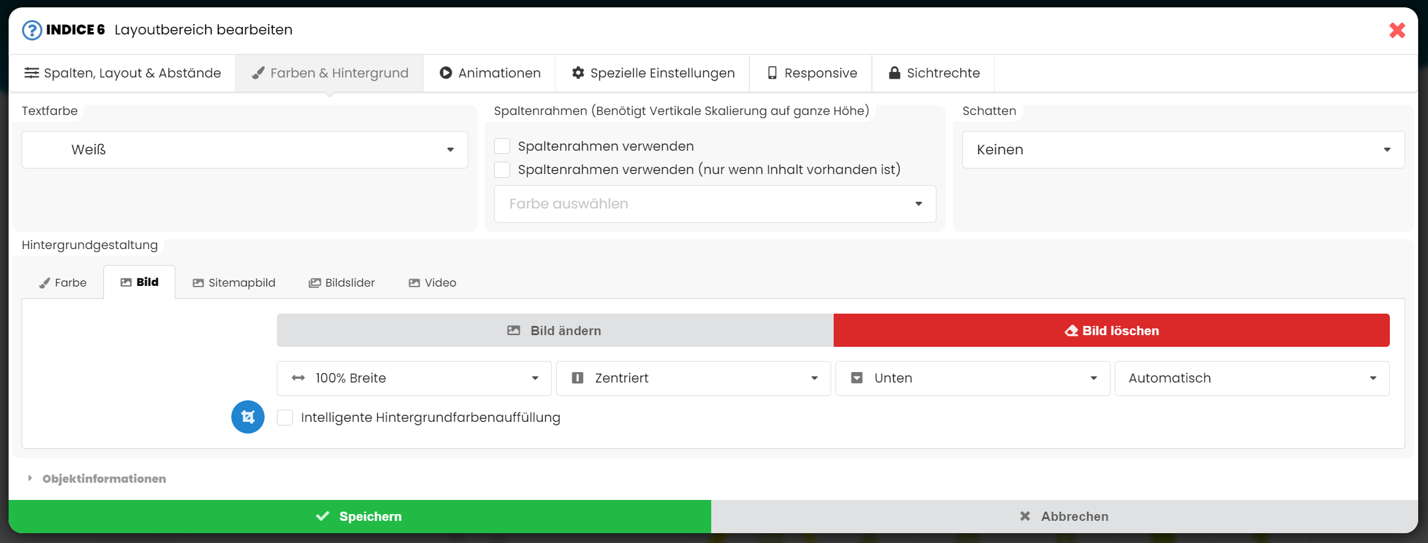This screenshot has width=1428, height=543.
Task: Open the Textfarbe dropdown showing Weiß
Action: [244, 149]
